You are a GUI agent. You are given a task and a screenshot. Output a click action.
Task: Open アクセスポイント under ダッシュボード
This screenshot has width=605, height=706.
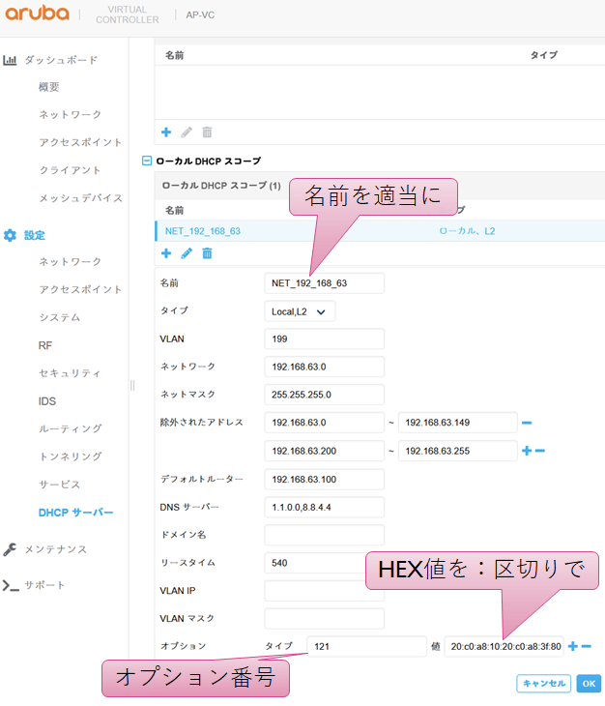coord(80,142)
